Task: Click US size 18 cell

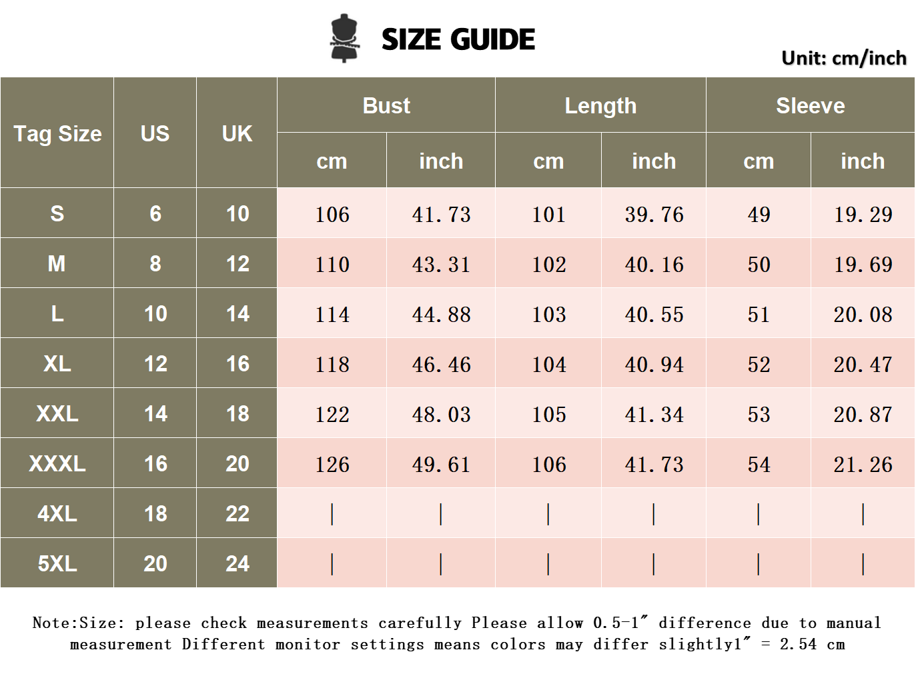Action: (155, 513)
